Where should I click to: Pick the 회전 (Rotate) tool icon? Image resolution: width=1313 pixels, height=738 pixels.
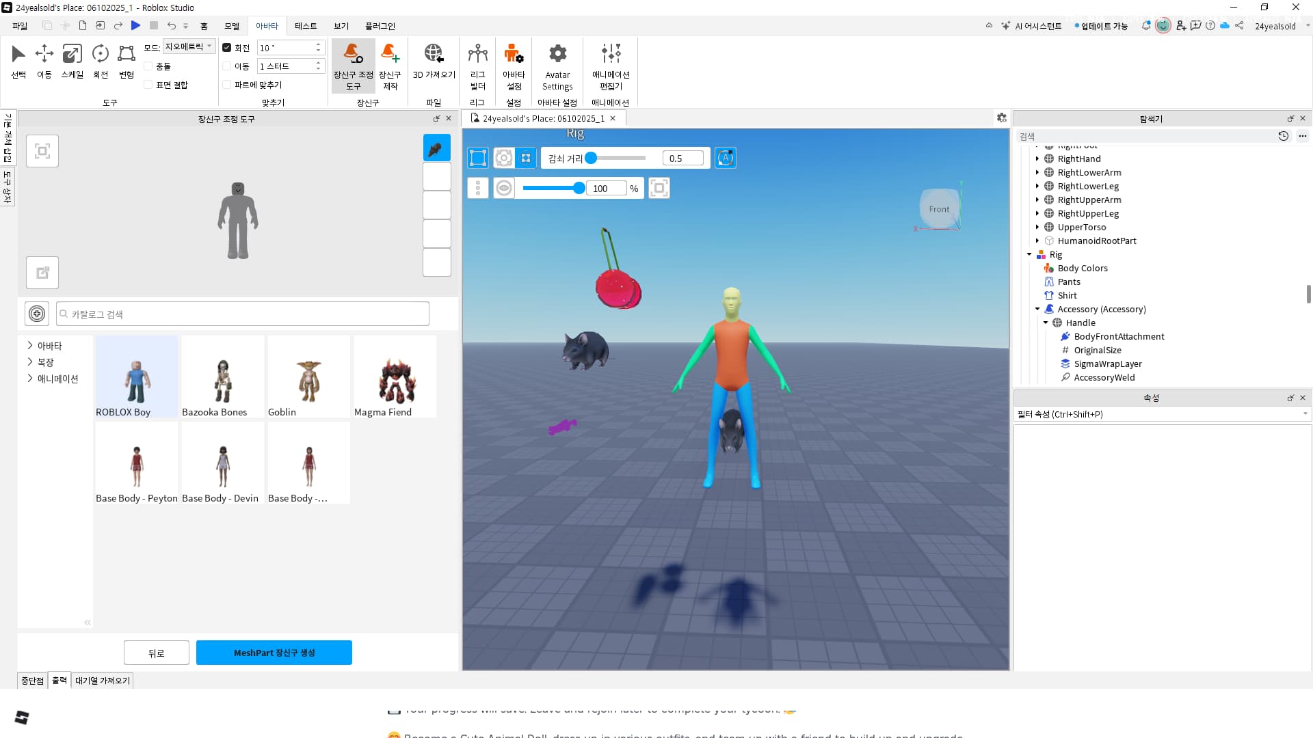[101, 60]
